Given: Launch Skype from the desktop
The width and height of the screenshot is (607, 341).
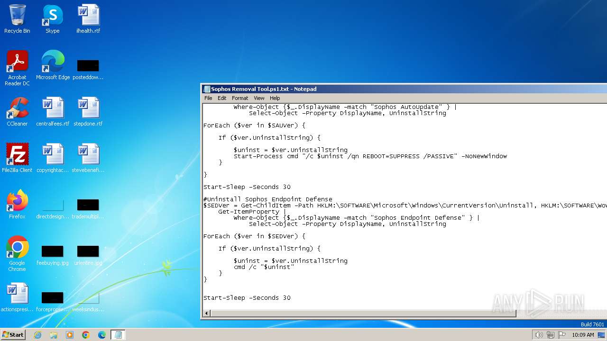Looking at the screenshot, I should click(x=52, y=19).
